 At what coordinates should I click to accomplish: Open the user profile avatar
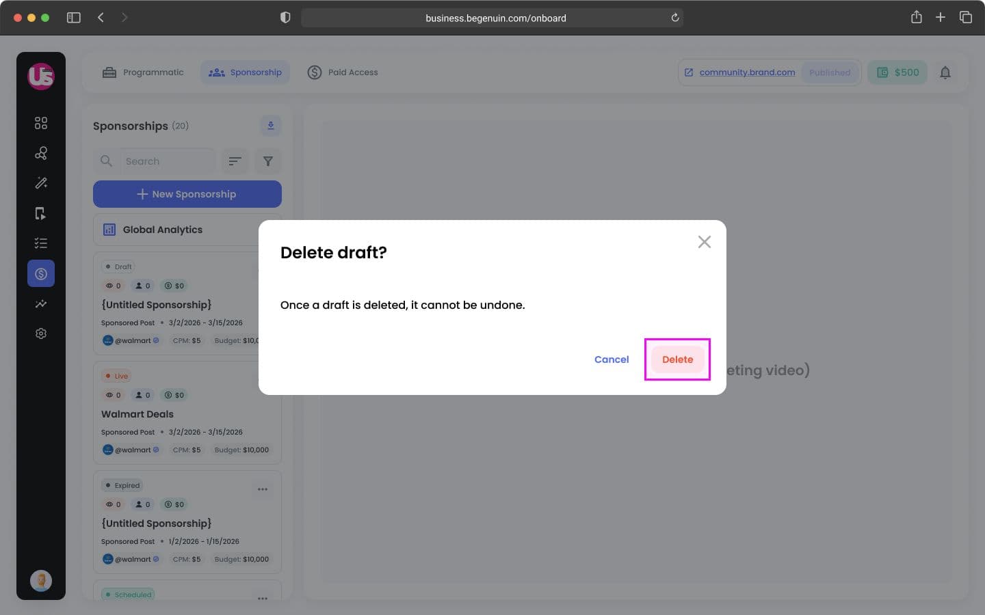(x=41, y=581)
